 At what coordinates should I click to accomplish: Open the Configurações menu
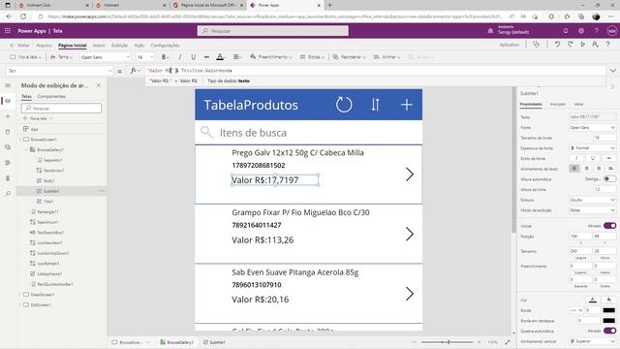pos(165,46)
